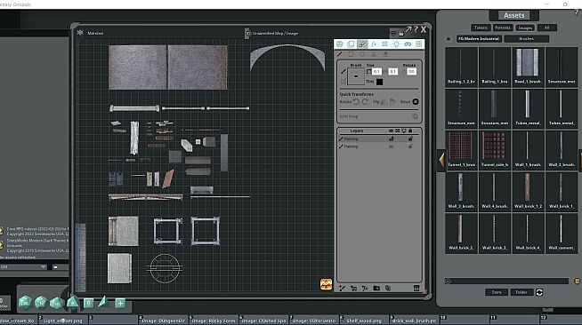Select the paint brush tool in toolbar
The height and width of the screenshot is (325, 582).
coord(362,44)
